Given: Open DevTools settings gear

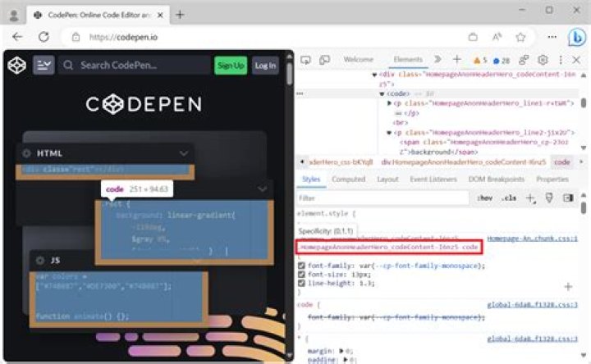Looking at the screenshot, I should point(543,60).
